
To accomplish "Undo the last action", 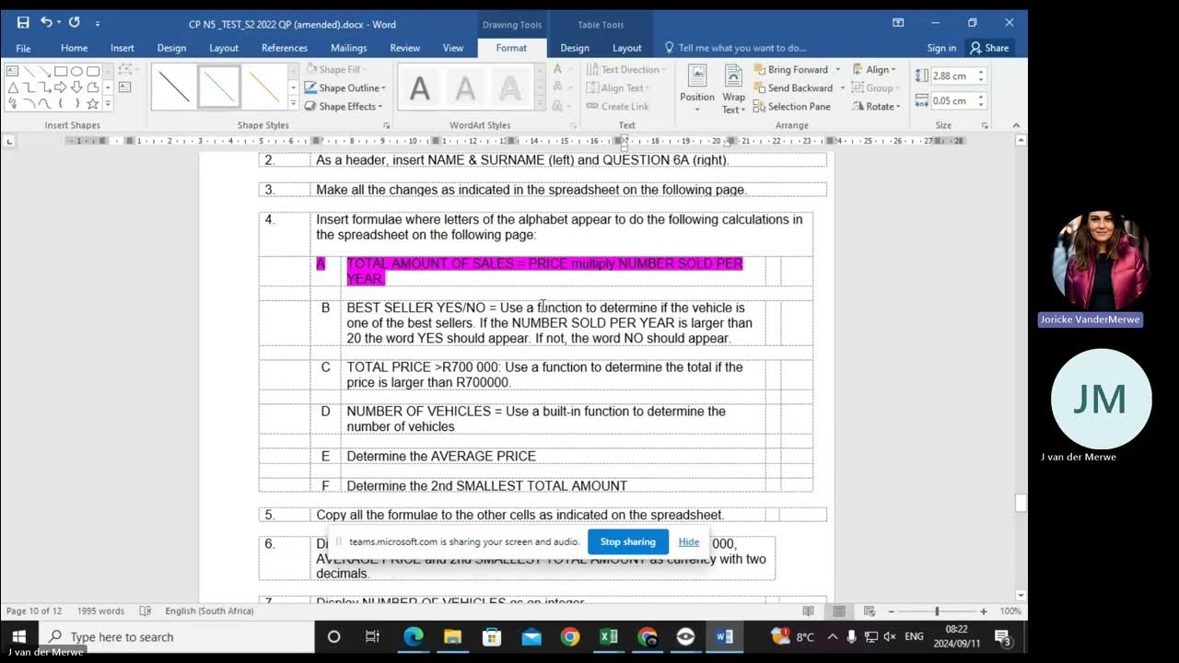I will tap(46, 22).
